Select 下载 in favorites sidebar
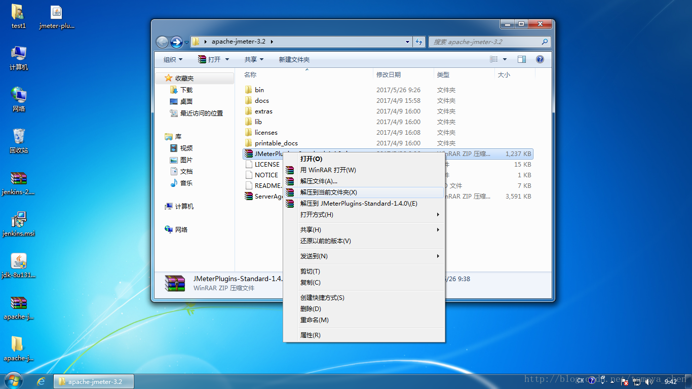 [181, 90]
